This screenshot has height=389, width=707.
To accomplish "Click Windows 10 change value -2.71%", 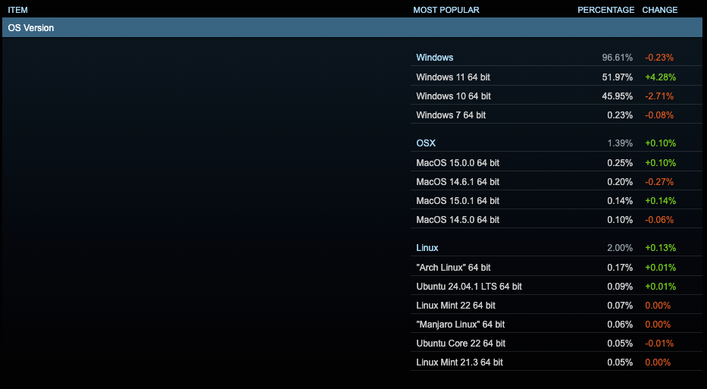I will pos(659,96).
